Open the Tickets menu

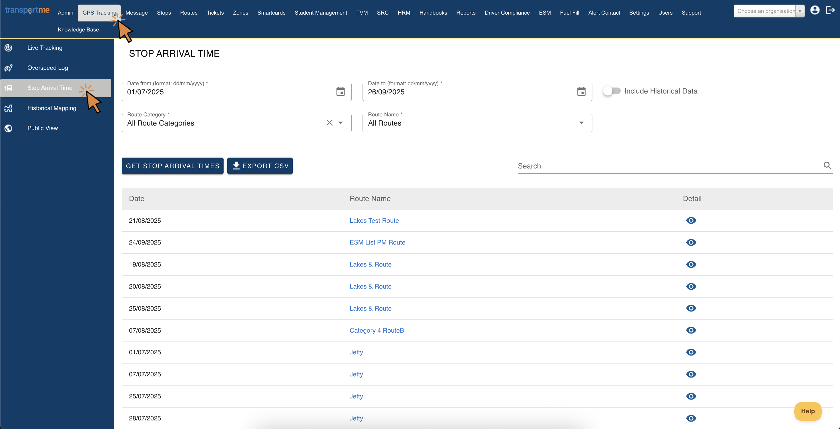(x=215, y=13)
